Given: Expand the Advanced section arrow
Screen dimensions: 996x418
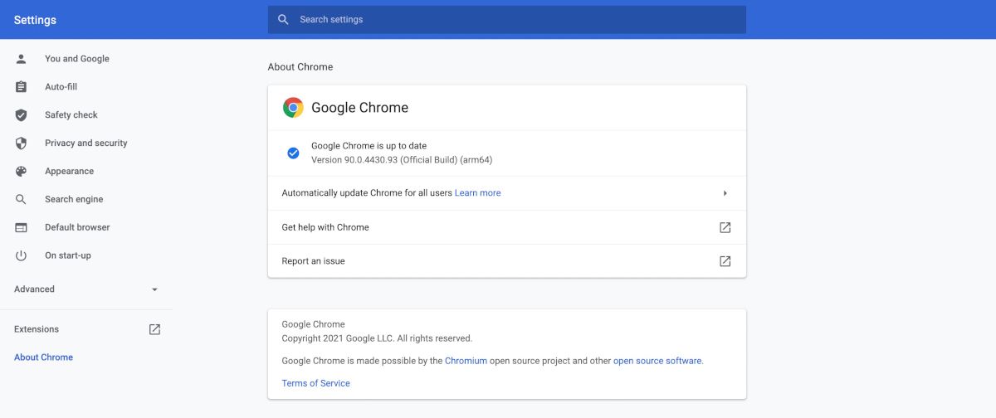Looking at the screenshot, I should click(x=154, y=289).
